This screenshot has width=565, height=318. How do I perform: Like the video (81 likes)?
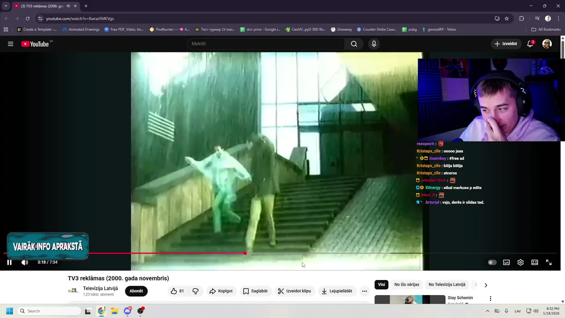tap(178, 291)
